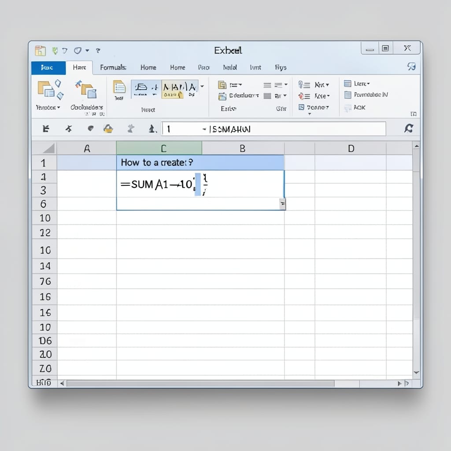Image resolution: width=451 pixels, height=451 pixels.
Task: Click the stamp icon left of name box
Action: [x=152, y=129]
